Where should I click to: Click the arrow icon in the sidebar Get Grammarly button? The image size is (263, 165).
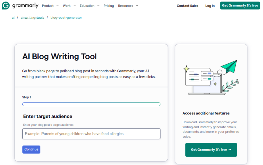[230, 150]
